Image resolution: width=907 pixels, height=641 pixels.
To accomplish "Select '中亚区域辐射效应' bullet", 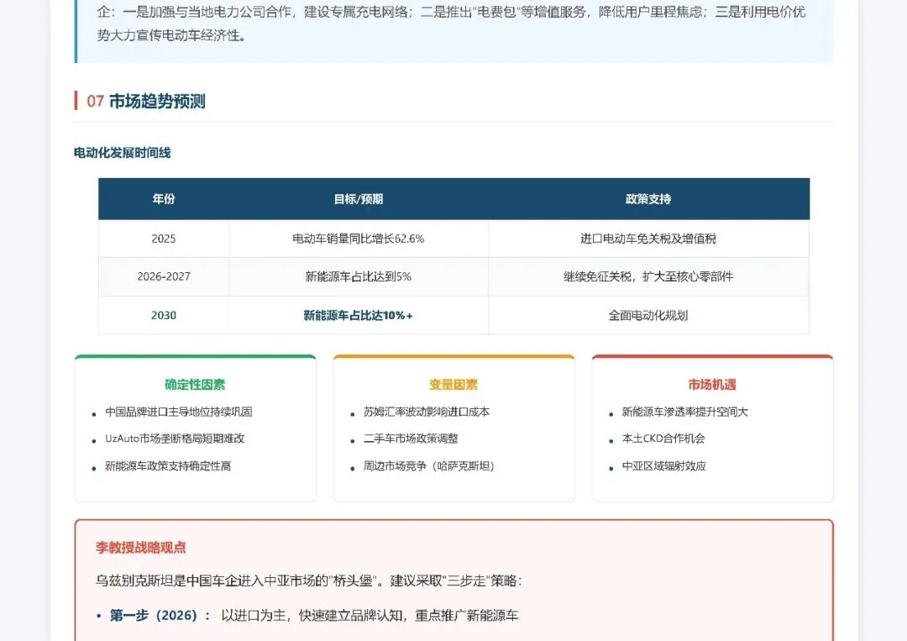I will [664, 466].
